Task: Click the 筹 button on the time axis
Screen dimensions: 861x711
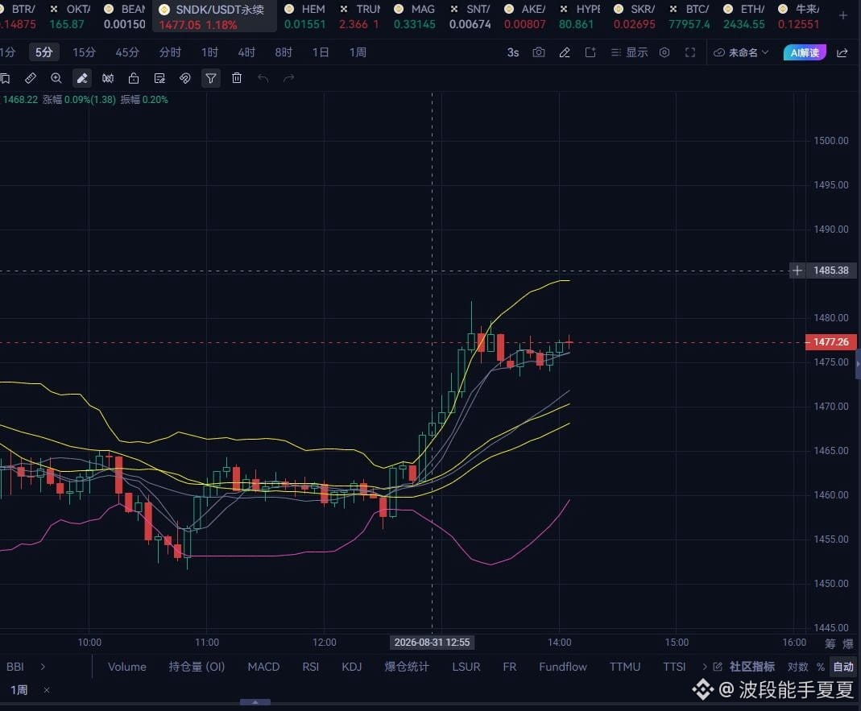Action: (830, 643)
